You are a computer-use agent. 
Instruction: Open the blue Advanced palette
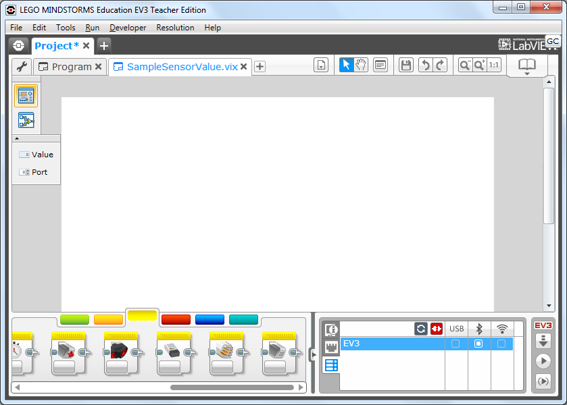(209, 319)
